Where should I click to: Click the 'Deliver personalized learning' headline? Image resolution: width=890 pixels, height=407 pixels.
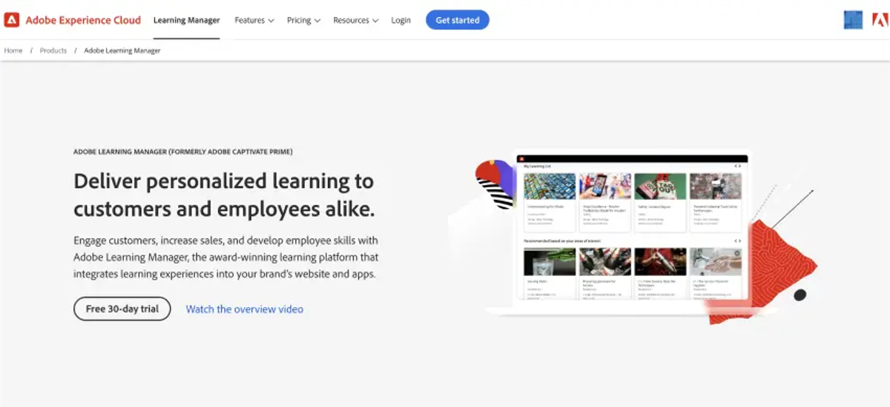(x=225, y=195)
